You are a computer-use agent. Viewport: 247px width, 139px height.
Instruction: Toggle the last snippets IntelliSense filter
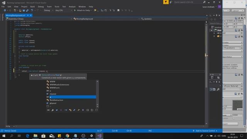click(96, 110)
